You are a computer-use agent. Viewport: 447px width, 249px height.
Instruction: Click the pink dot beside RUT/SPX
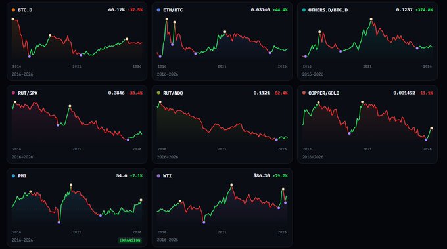point(13,93)
